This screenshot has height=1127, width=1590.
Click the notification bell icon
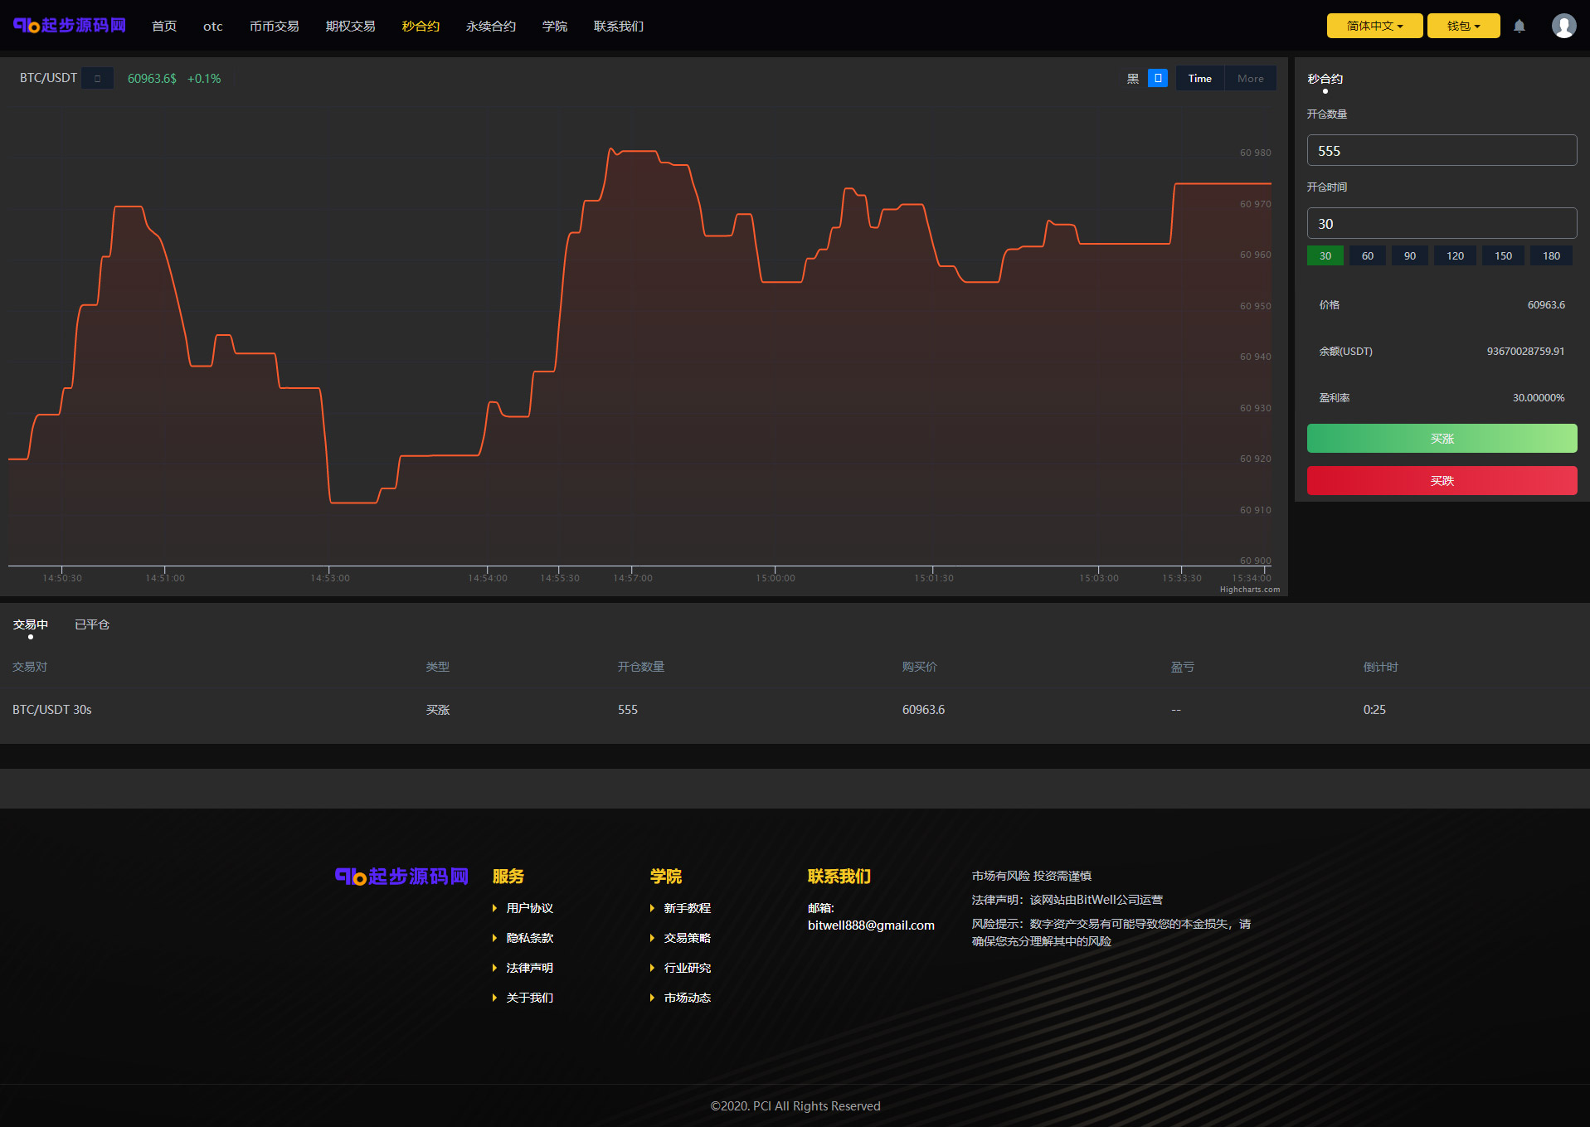[1519, 26]
